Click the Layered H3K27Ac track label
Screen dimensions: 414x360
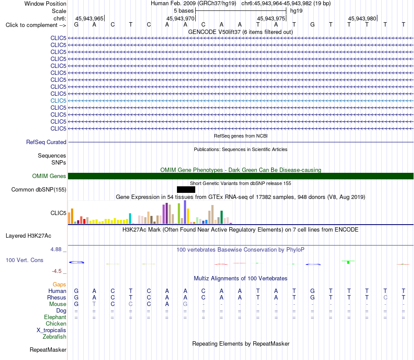point(28,236)
